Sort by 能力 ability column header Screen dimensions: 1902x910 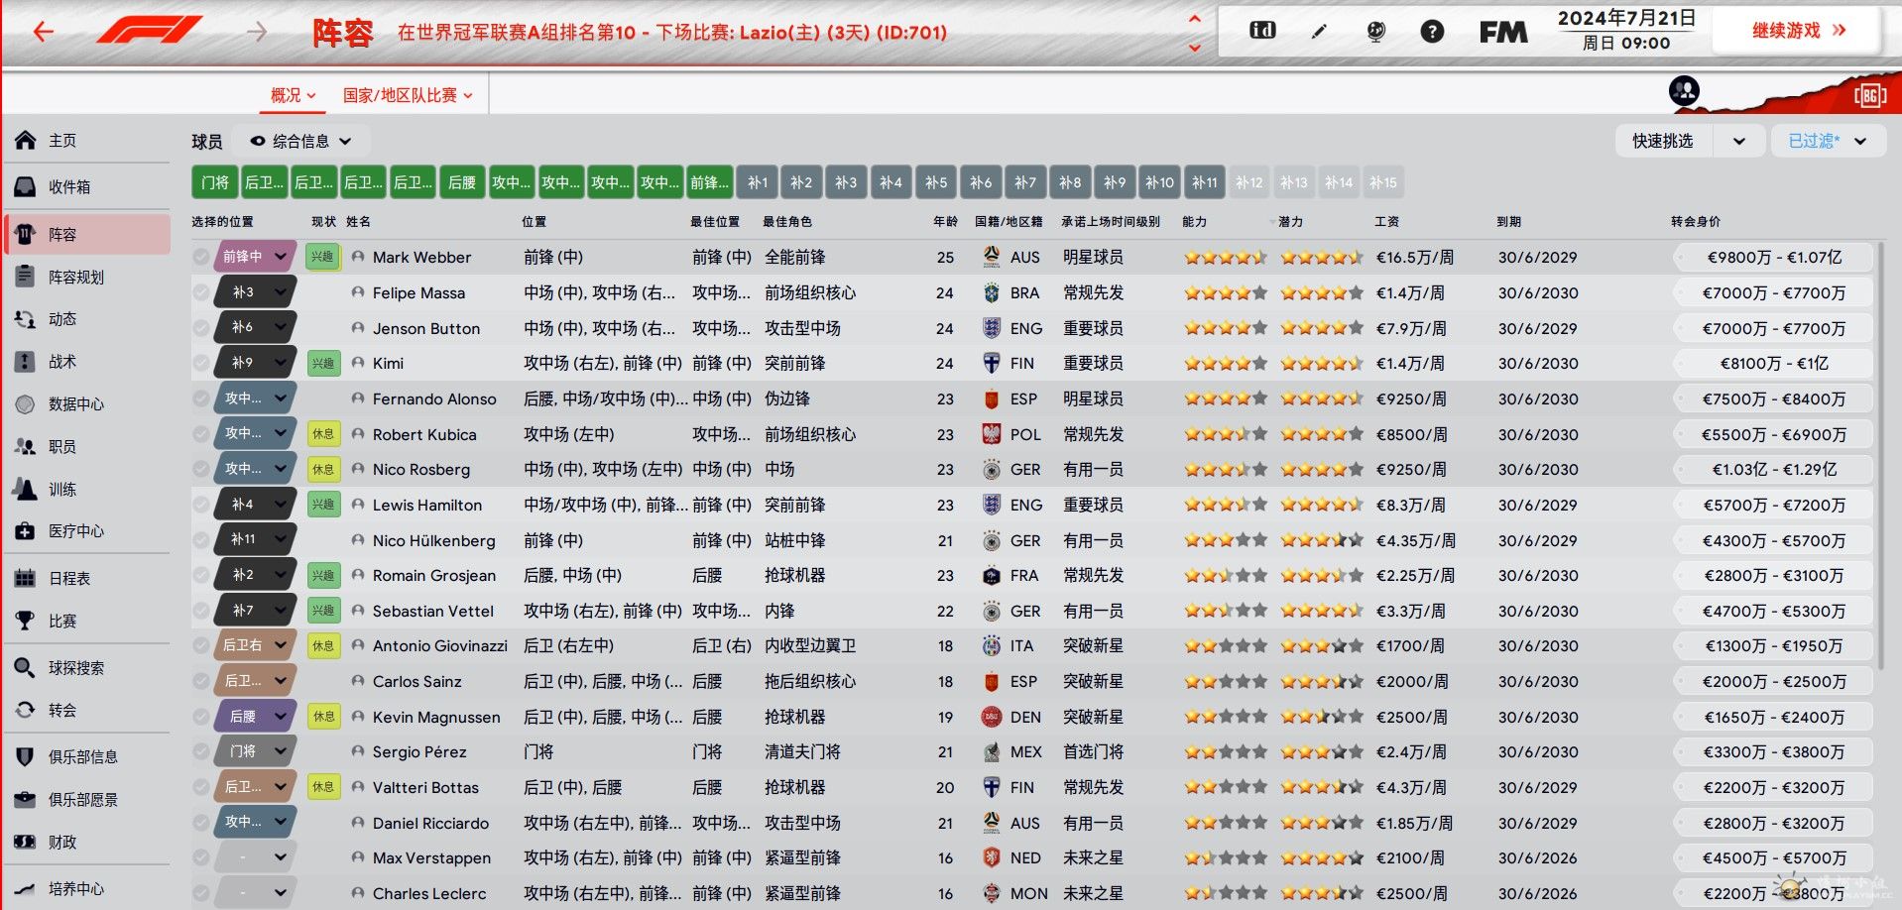(x=1195, y=221)
